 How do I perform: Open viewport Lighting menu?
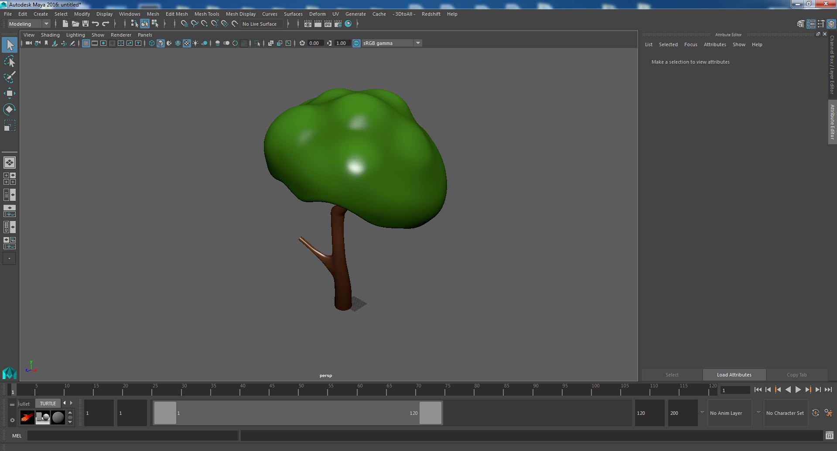point(75,35)
